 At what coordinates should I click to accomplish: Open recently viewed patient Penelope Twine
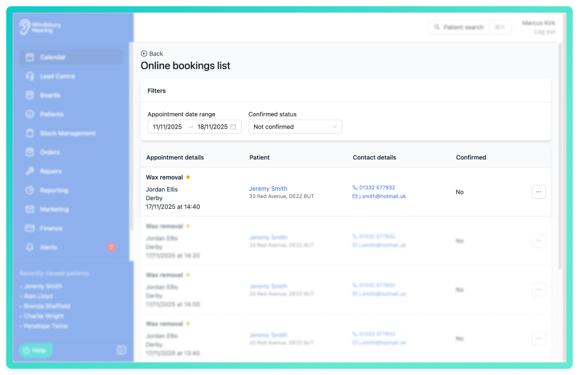(x=46, y=326)
